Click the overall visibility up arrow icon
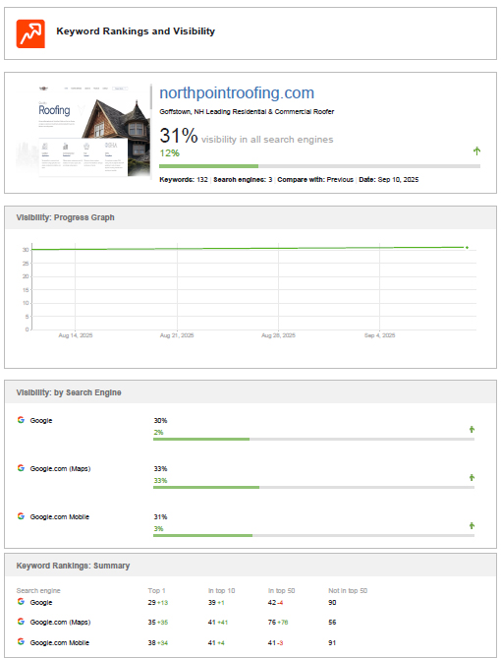The height and width of the screenshot is (658, 501). [x=476, y=150]
